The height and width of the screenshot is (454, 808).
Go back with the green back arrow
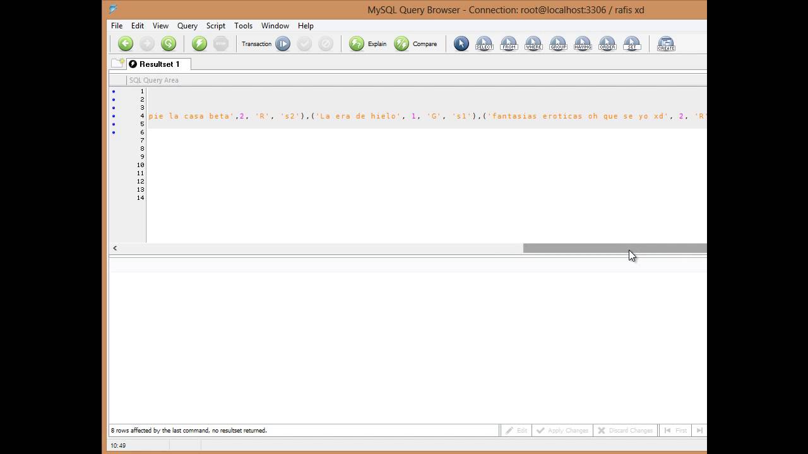(126, 44)
